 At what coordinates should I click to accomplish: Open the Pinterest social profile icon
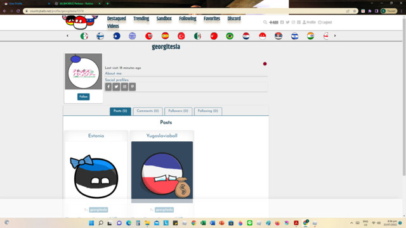[133, 87]
